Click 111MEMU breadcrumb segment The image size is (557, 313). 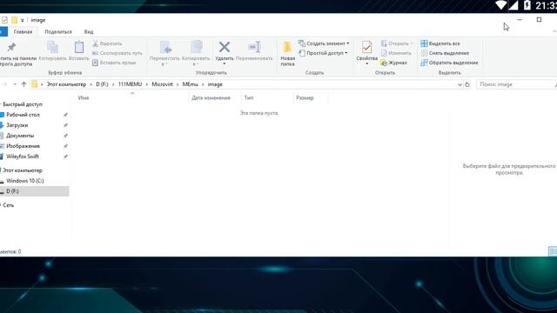point(130,84)
